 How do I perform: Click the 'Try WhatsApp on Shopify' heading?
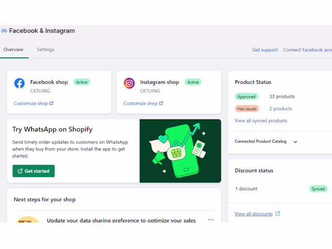[x=52, y=129]
